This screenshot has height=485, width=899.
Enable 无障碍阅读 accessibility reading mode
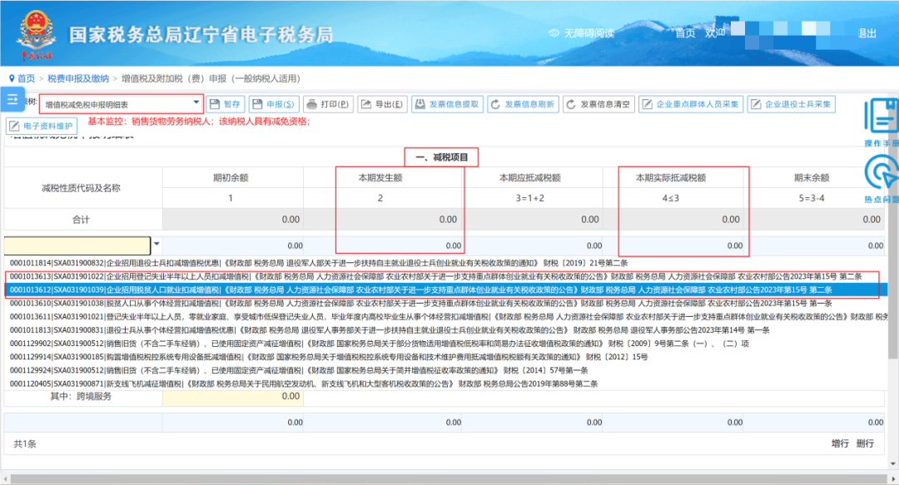click(582, 33)
